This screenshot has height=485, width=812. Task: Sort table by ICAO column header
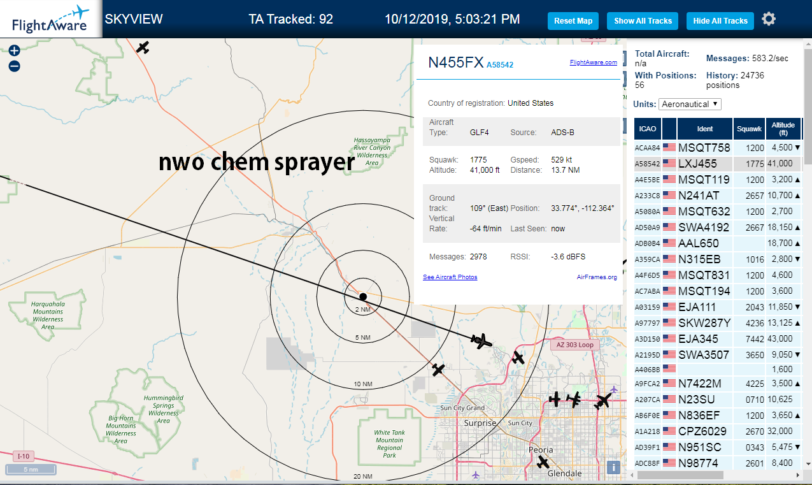click(x=648, y=129)
